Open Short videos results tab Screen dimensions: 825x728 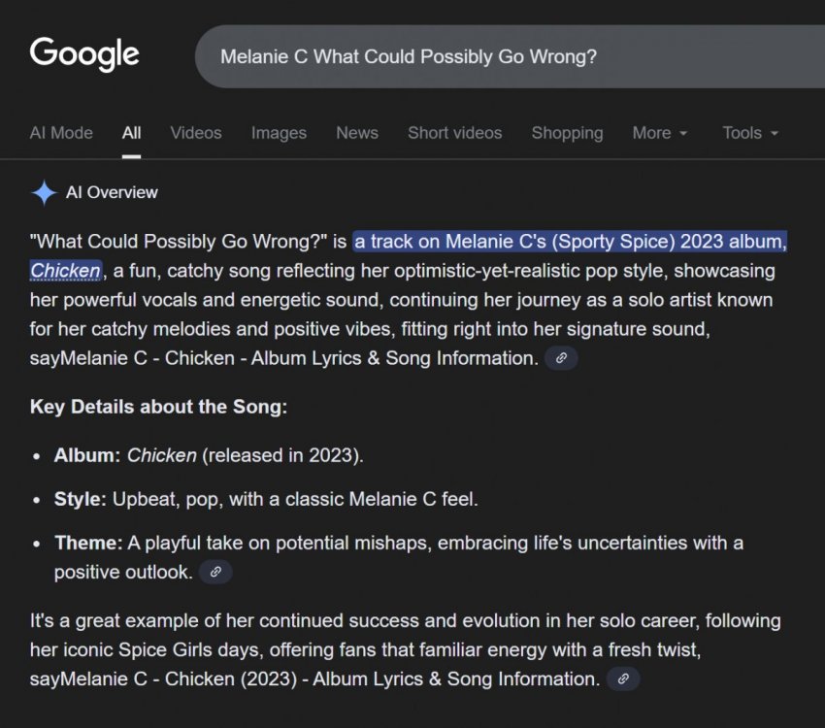454,133
